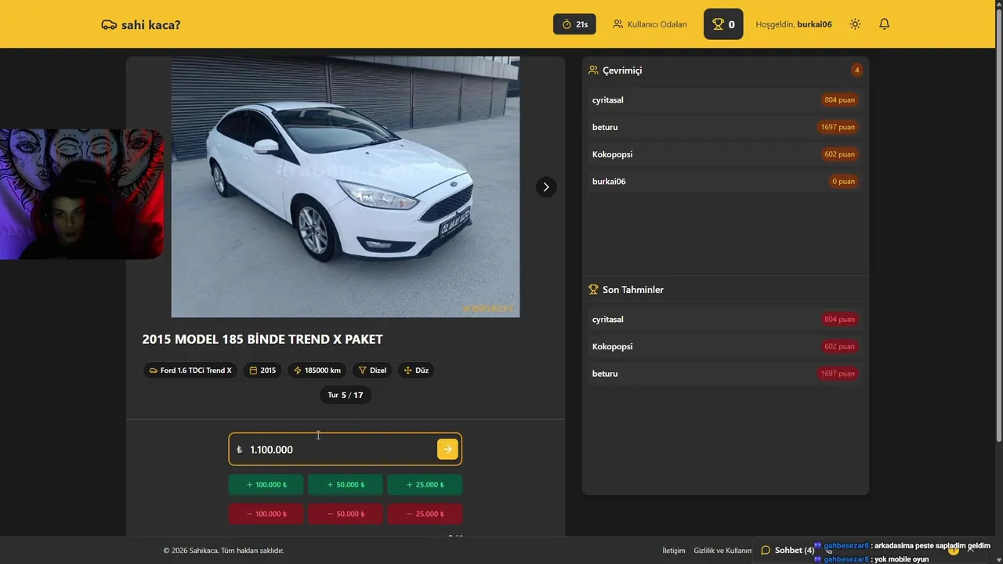Select Kokopopsi in online list
The width and height of the screenshot is (1003, 564).
click(x=725, y=154)
